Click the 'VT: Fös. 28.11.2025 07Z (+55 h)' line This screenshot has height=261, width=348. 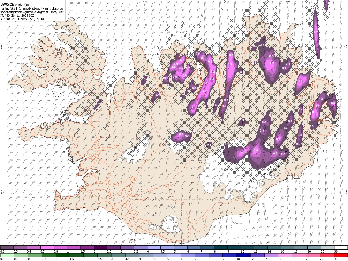tap(22, 19)
